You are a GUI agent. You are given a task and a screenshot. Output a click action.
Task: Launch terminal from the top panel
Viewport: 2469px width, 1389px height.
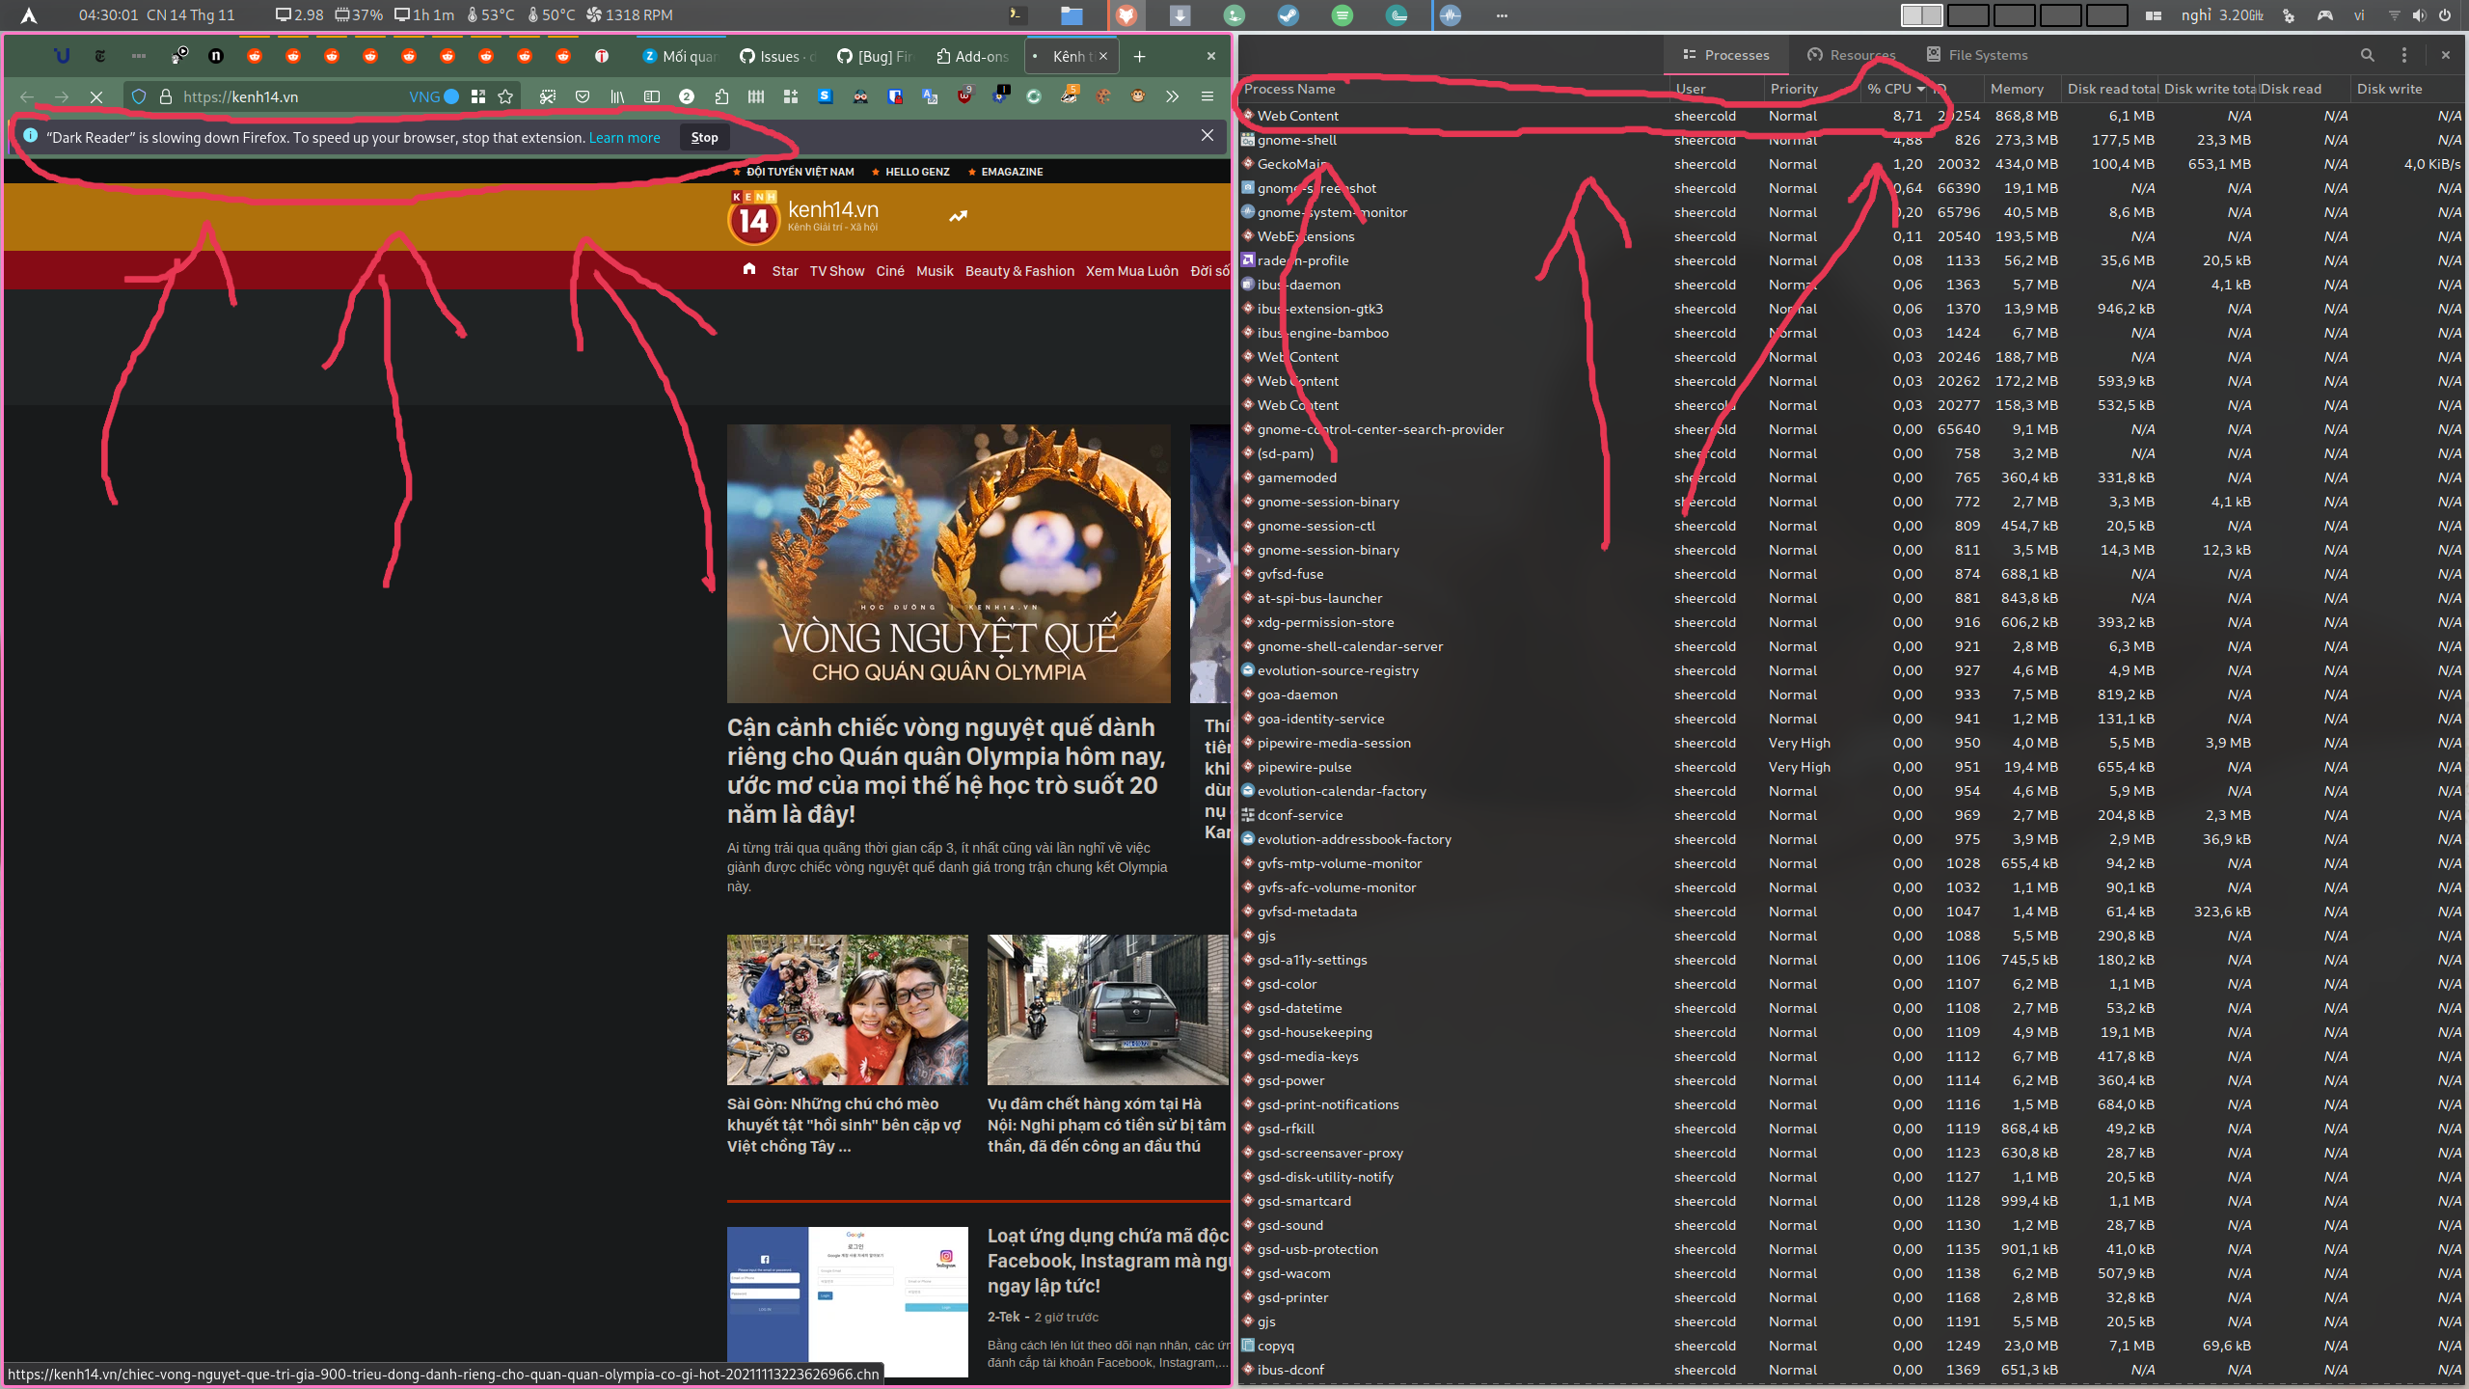pos(1017,15)
